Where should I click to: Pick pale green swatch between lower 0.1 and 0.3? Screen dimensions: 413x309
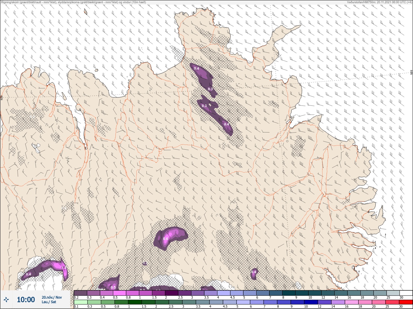tap(80, 302)
